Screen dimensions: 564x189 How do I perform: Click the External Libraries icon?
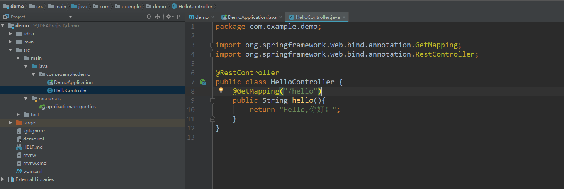[11, 179]
